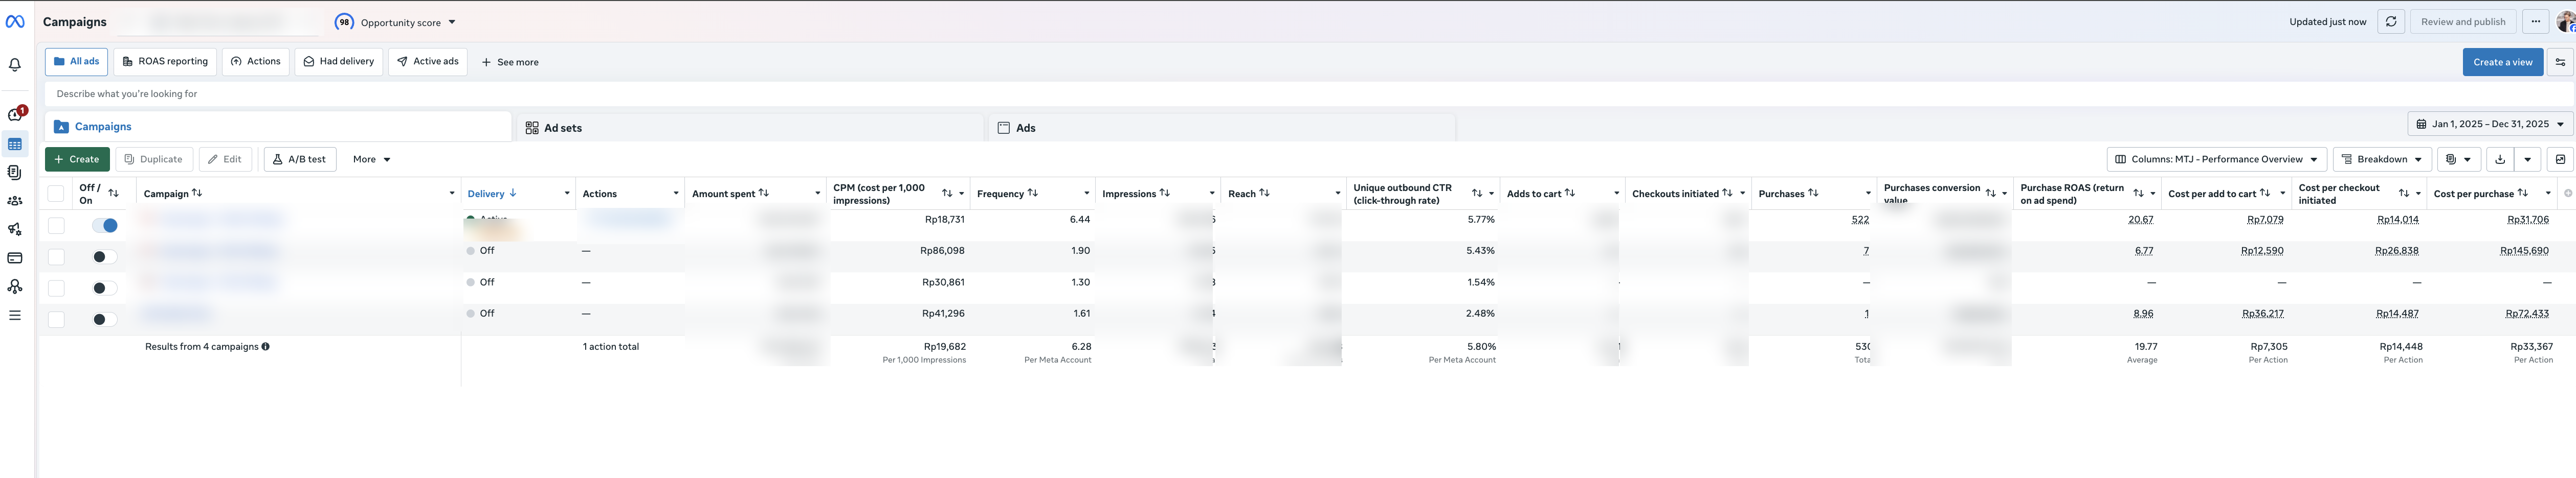Click the green Create button
This screenshot has height=478, width=2576.
pyautogui.click(x=77, y=160)
